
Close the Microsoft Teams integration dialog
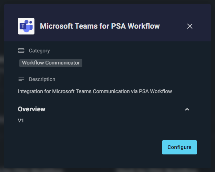tap(190, 26)
